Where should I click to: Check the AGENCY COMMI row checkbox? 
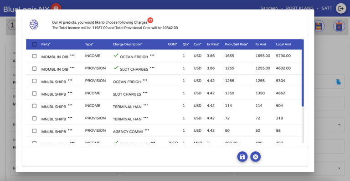pos(34,131)
